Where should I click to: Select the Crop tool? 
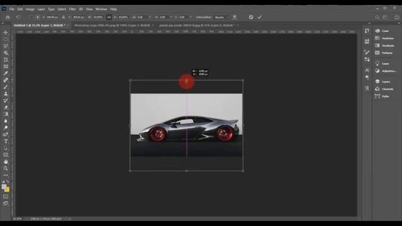pyautogui.click(x=6, y=60)
